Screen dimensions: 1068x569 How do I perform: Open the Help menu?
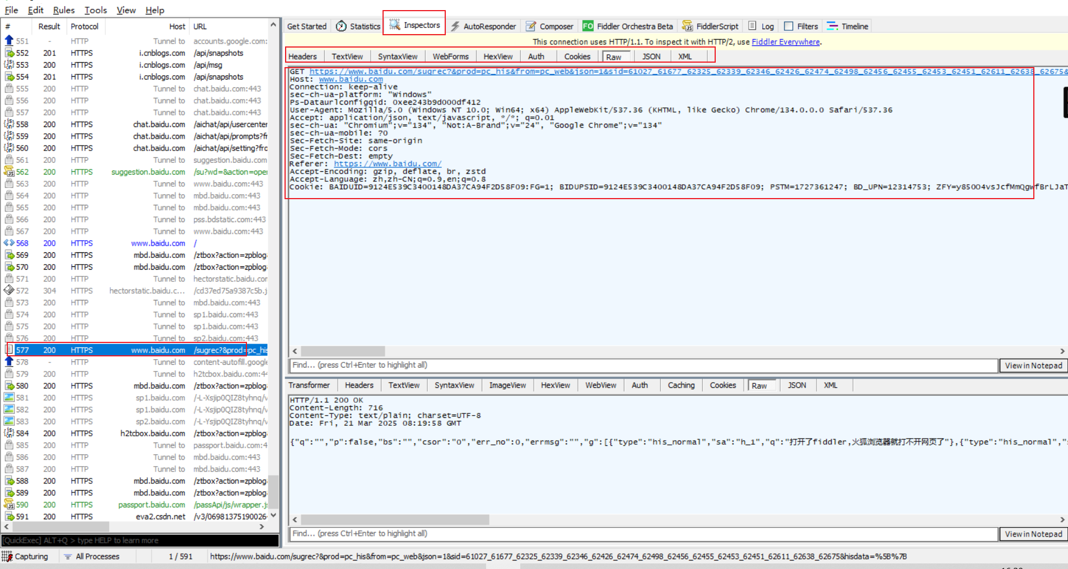coord(155,10)
